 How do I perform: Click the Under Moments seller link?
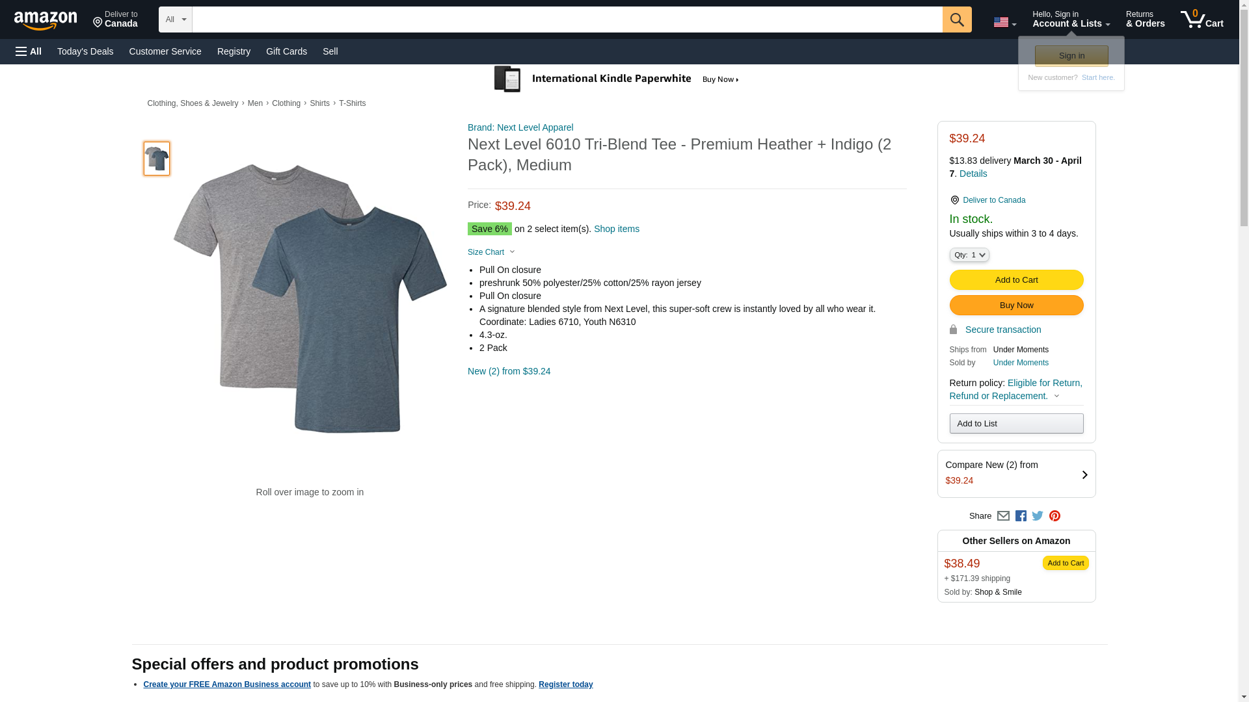pyautogui.click(x=1020, y=363)
